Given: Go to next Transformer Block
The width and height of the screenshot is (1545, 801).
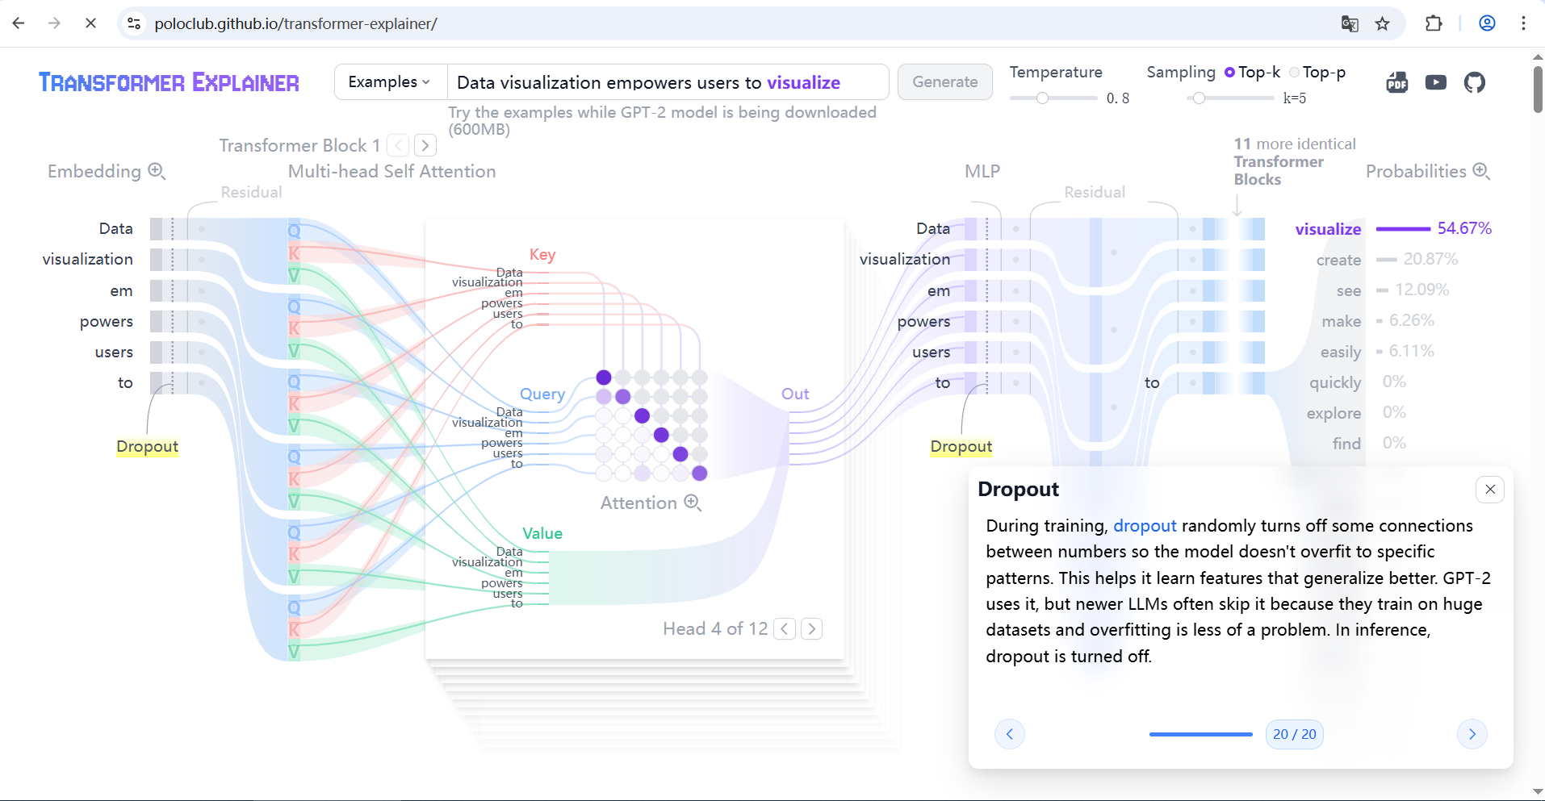Looking at the screenshot, I should [425, 145].
